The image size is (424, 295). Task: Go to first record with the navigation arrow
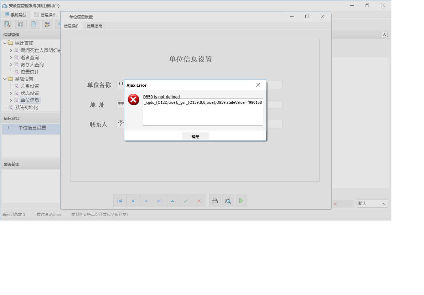[x=119, y=201]
